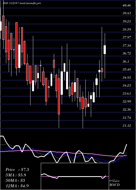Click the 32.99 price axis label
Image resolution: width=136 pixels, height=190 pixels.
pyautogui.click(x=127, y=102)
